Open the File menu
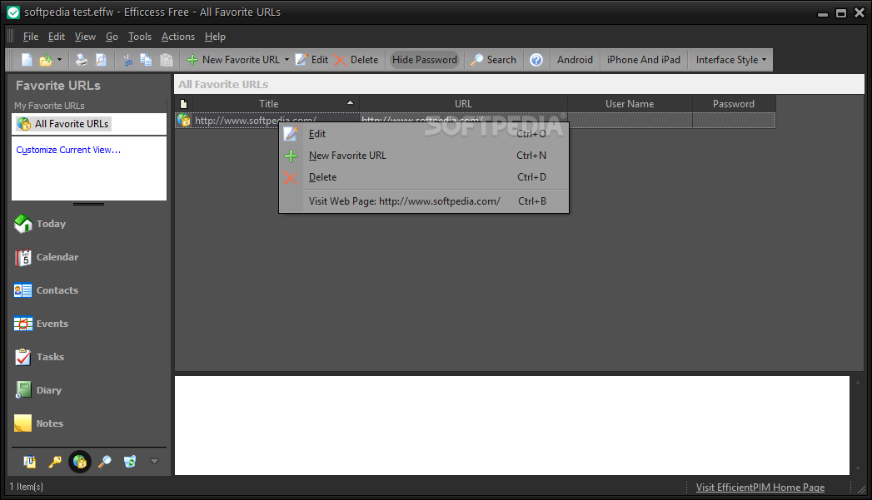 coord(31,37)
